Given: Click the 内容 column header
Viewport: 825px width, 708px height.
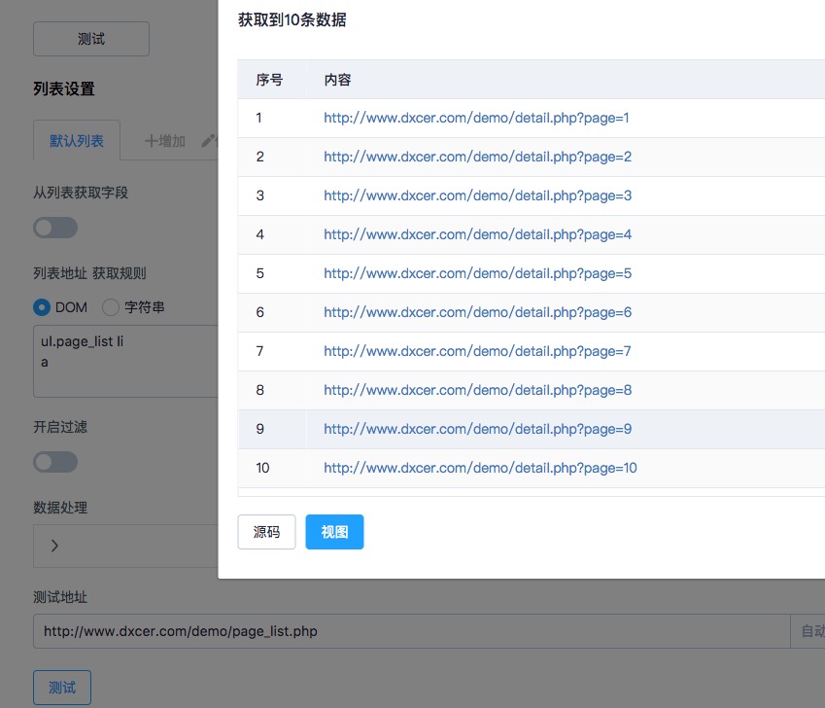Looking at the screenshot, I should tap(338, 80).
